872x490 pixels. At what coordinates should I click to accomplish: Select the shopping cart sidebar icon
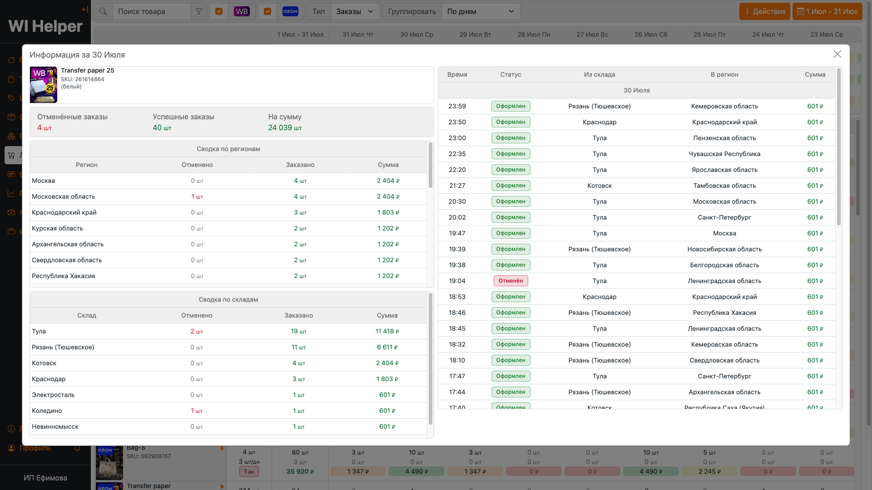pos(11,155)
